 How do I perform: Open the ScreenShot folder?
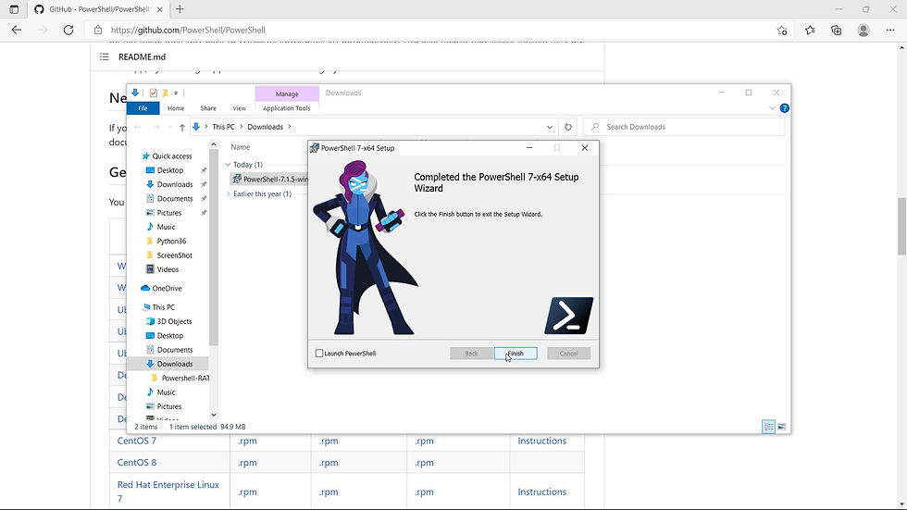pyautogui.click(x=174, y=255)
